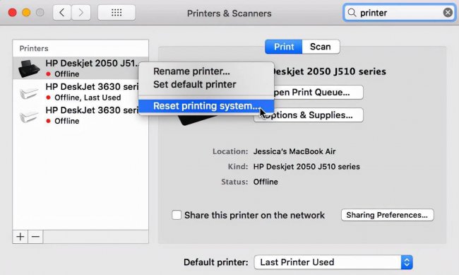The height and width of the screenshot is (275, 459).
Task: Open Sharing Preferences… button
Action: tap(387, 215)
